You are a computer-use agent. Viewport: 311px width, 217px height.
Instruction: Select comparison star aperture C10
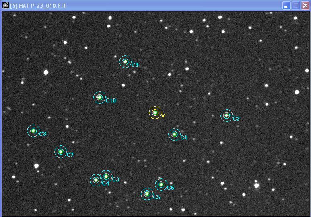[99, 97]
